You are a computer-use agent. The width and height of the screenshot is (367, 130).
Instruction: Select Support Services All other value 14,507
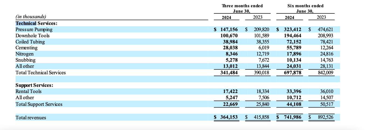click(327, 98)
